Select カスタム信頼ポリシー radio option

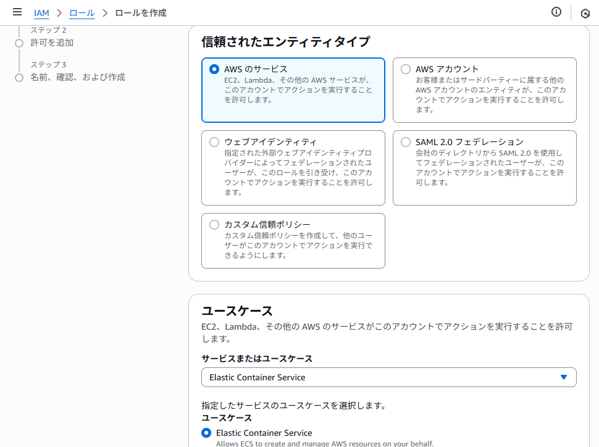click(x=214, y=225)
